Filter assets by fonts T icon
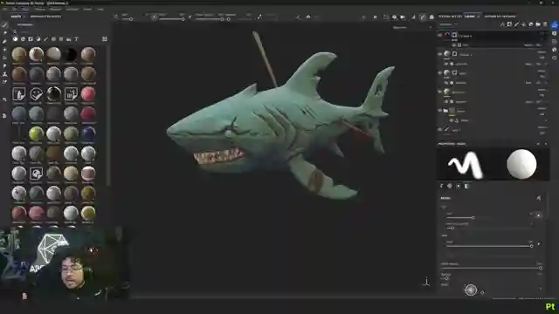This screenshot has width=559, height=314. [76, 38]
